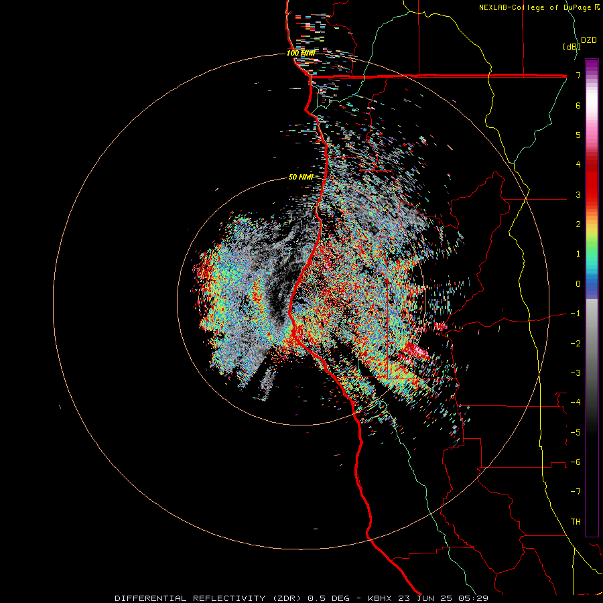Click the ZDR product title caption at bottom
Screen dimensions: 603x603
(301, 598)
